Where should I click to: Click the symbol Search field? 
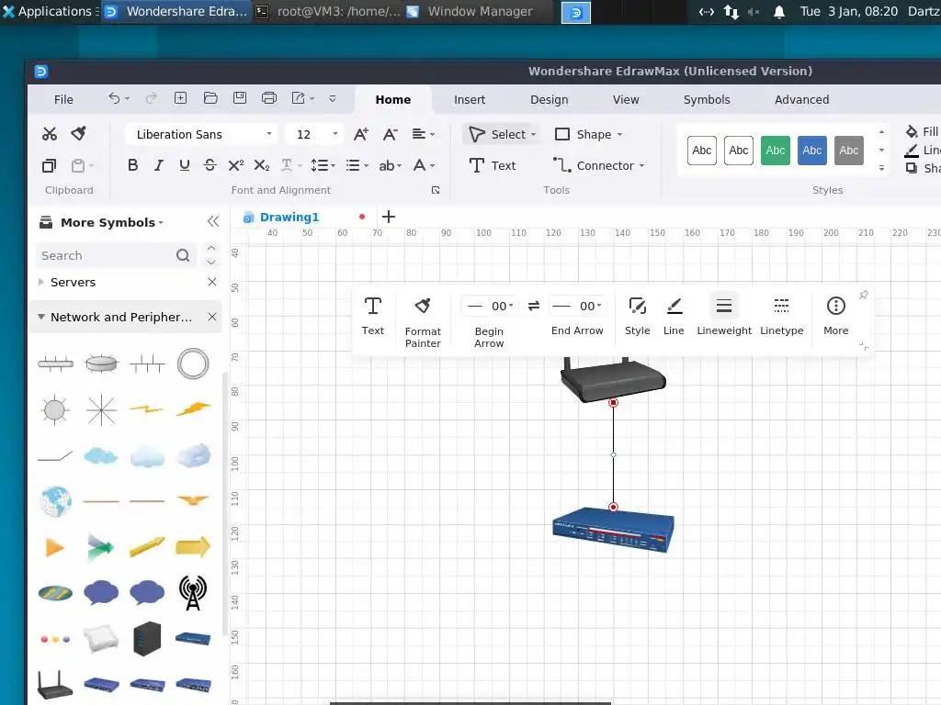click(x=115, y=256)
